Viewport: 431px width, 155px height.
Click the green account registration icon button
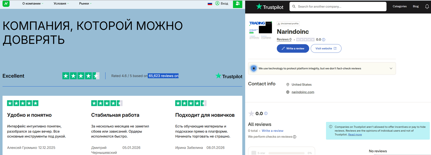click(x=238, y=4)
